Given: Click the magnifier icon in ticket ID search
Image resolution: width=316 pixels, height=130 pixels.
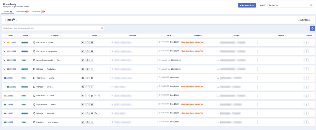Looking at the screenshot, I should coord(102,28).
